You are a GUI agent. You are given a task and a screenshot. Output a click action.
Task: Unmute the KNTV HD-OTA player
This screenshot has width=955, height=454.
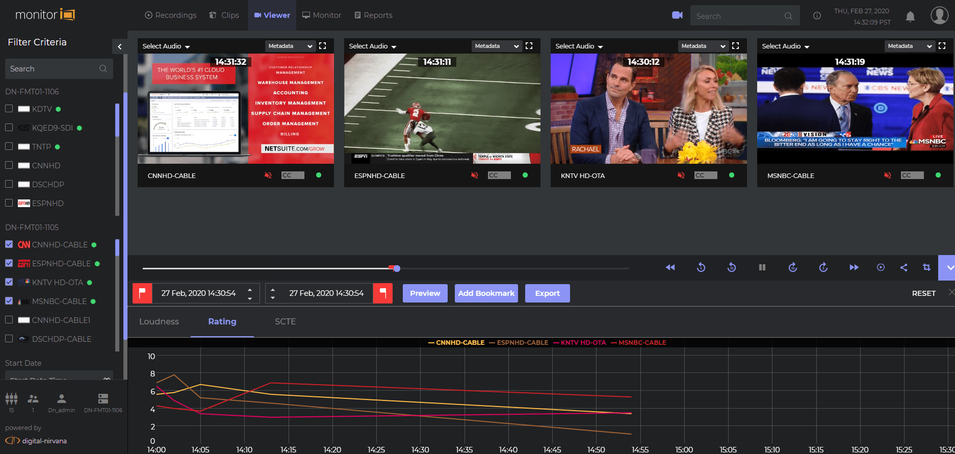[x=681, y=175]
